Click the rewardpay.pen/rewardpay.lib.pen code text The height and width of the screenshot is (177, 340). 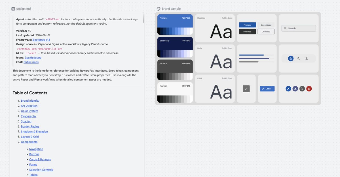pos(40,49)
